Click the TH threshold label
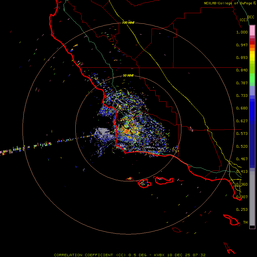Screen dimensions: 257x257 click(245, 222)
